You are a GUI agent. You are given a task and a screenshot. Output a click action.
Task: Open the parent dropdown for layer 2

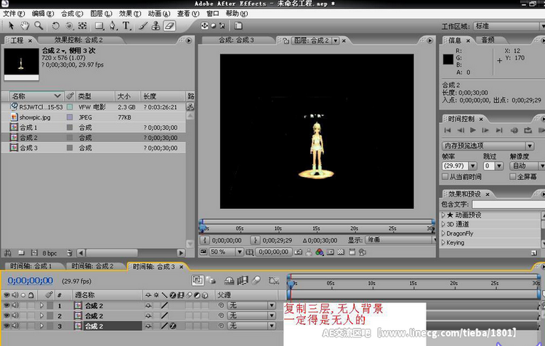[x=251, y=316]
